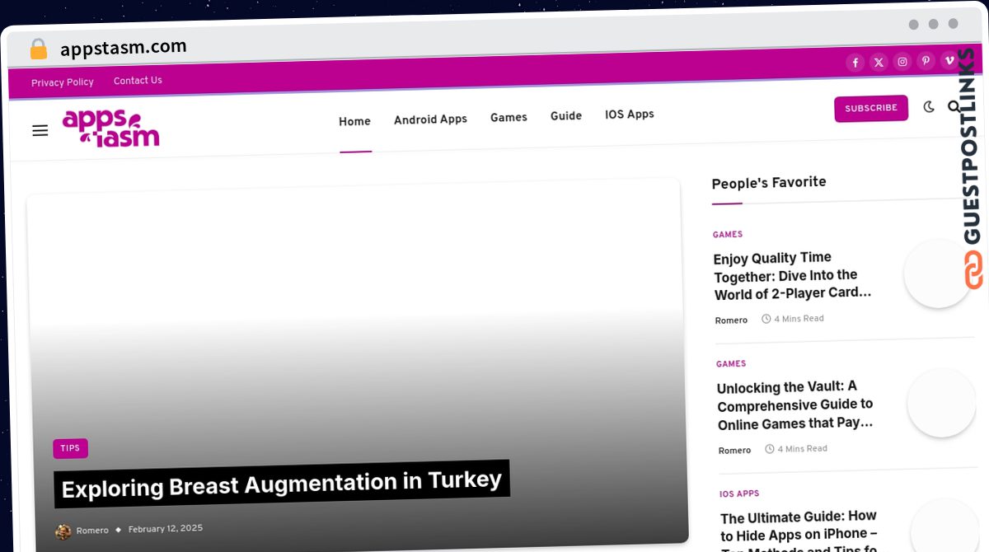The image size is (989, 552).
Task: Click the Facebook social icon
Action: (855, 63)
